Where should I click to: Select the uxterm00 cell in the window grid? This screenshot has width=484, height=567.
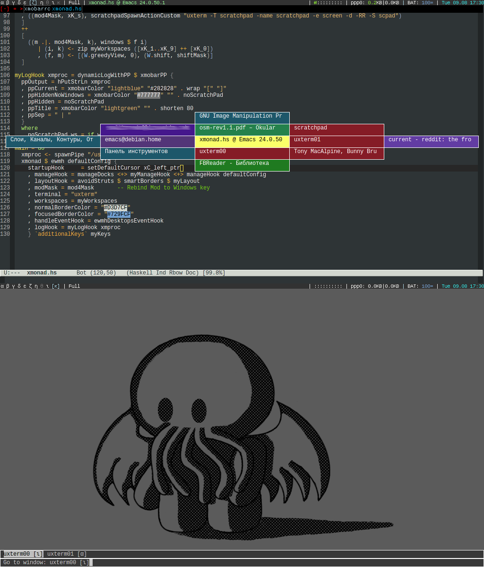click(242, 154)
